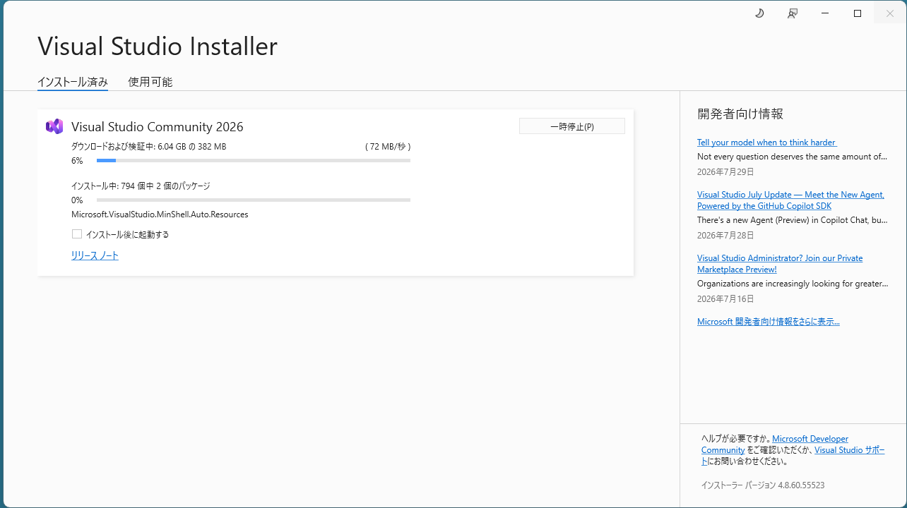Viewport: 907px width, 508px height.
Task: Open the リリース ノート link
Action: [x=95, y=255]
